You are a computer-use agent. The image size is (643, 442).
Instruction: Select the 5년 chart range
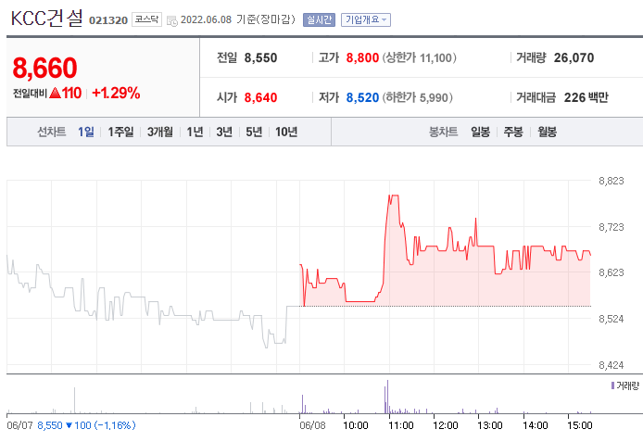254,132
